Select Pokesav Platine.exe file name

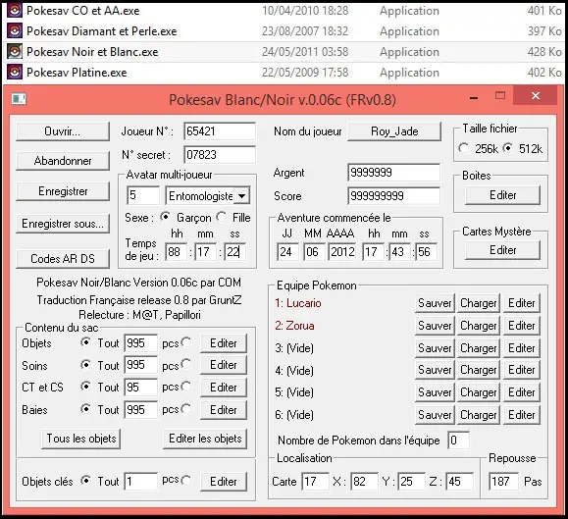(x=77, y=72)
